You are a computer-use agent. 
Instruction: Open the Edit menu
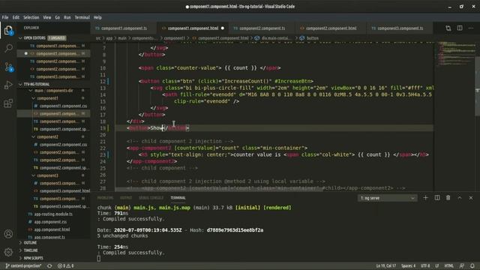click(16, 17)
